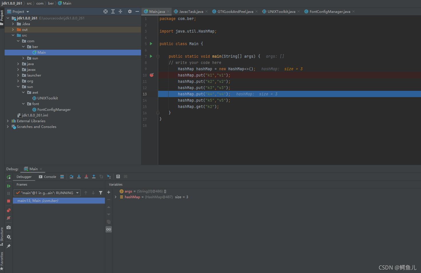Open View Breakpoints double red circles
The height and width of the screenshot is (273, 421).
[9, 210]
